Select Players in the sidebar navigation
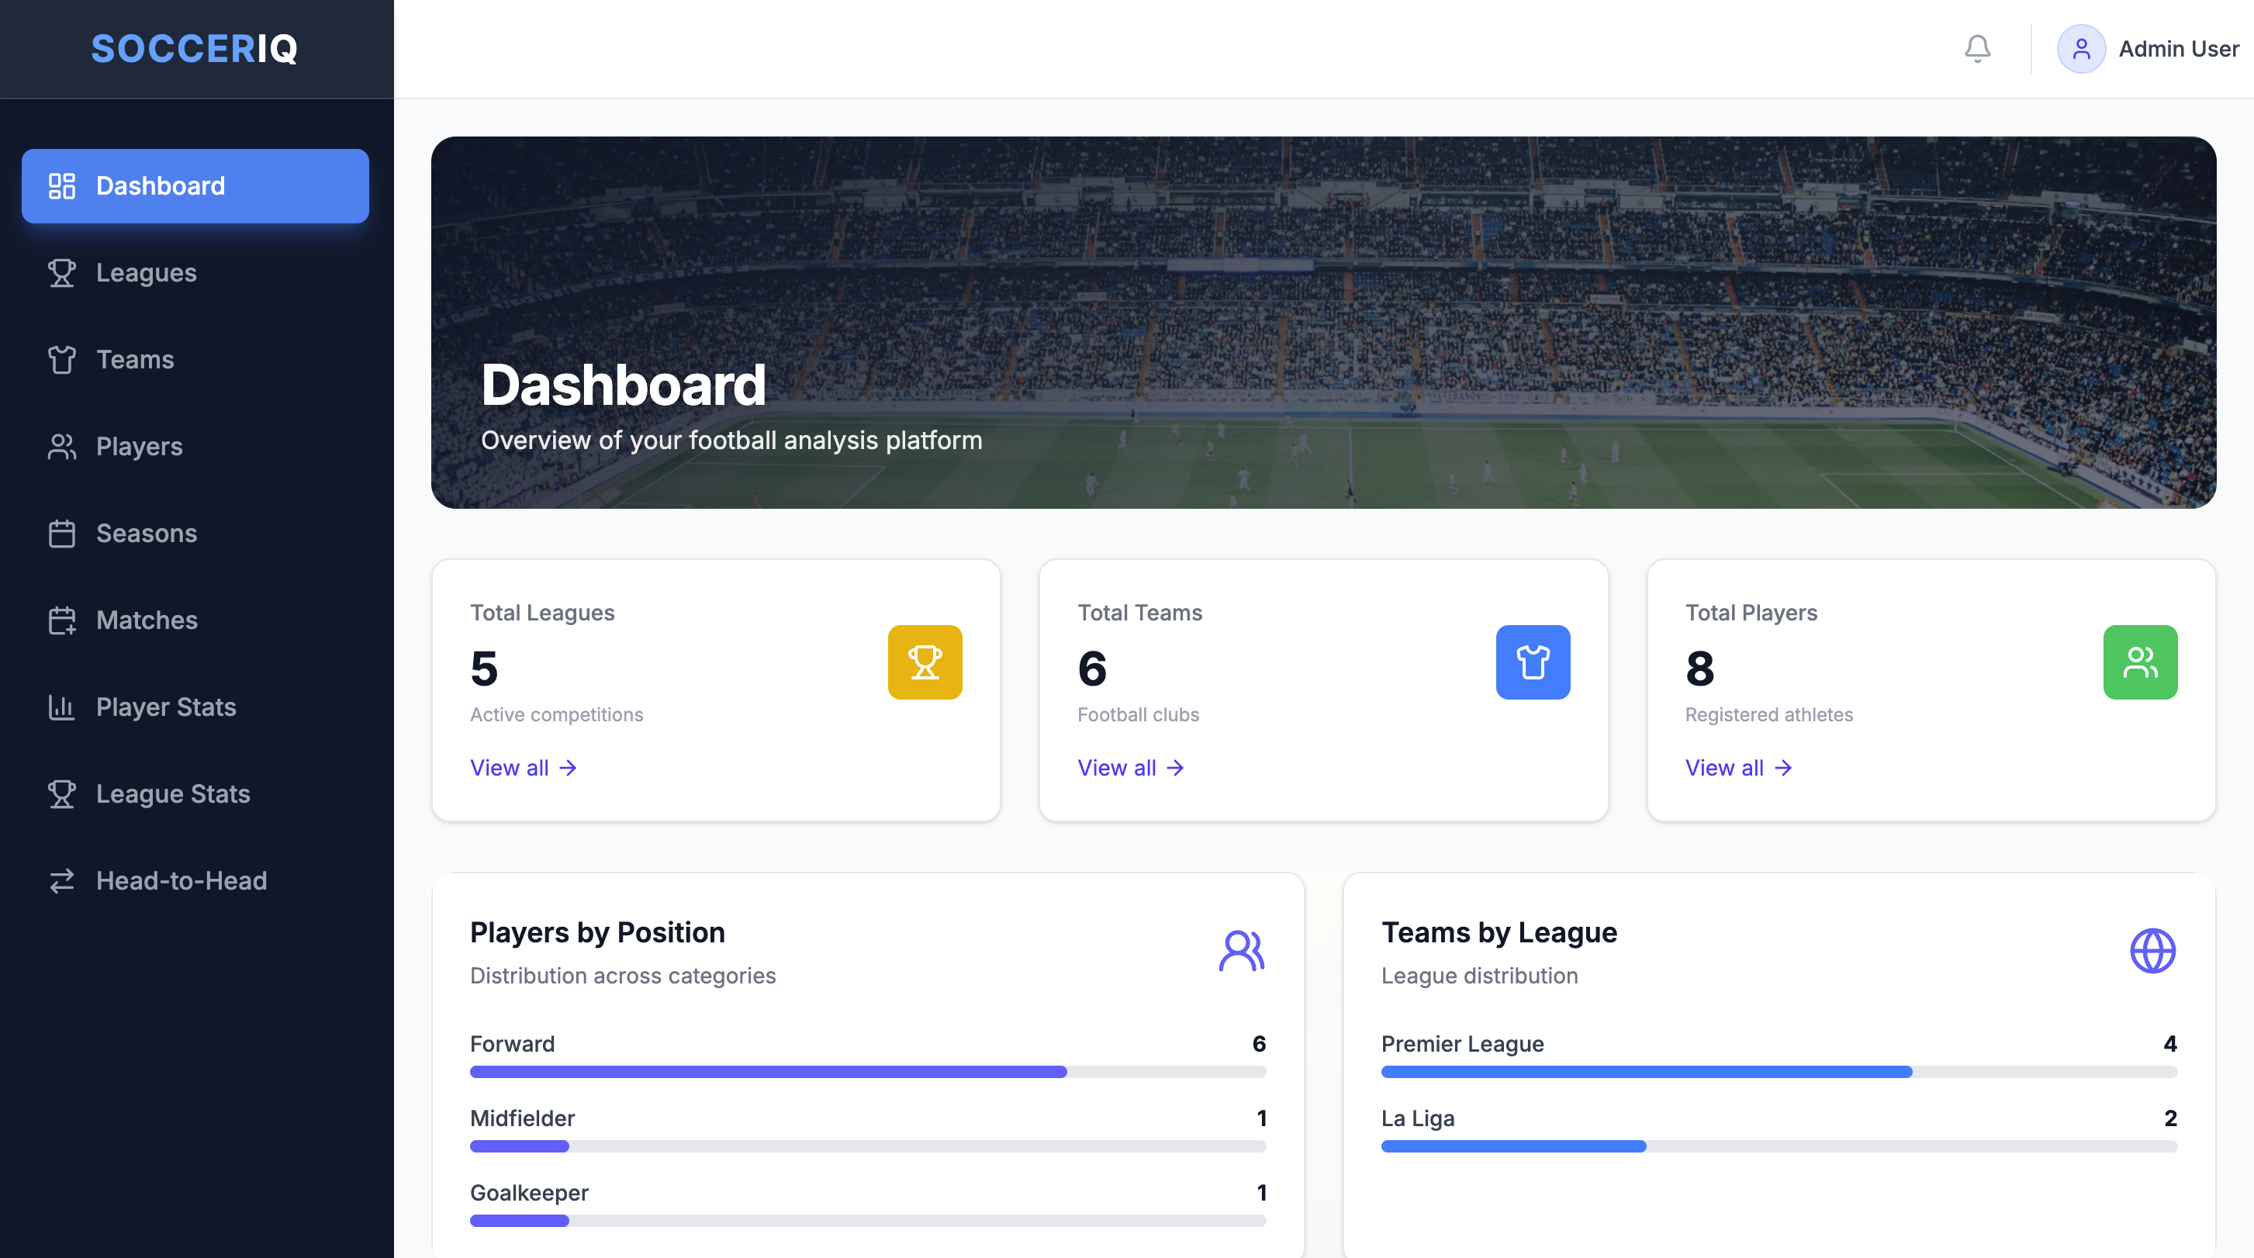 139,446
